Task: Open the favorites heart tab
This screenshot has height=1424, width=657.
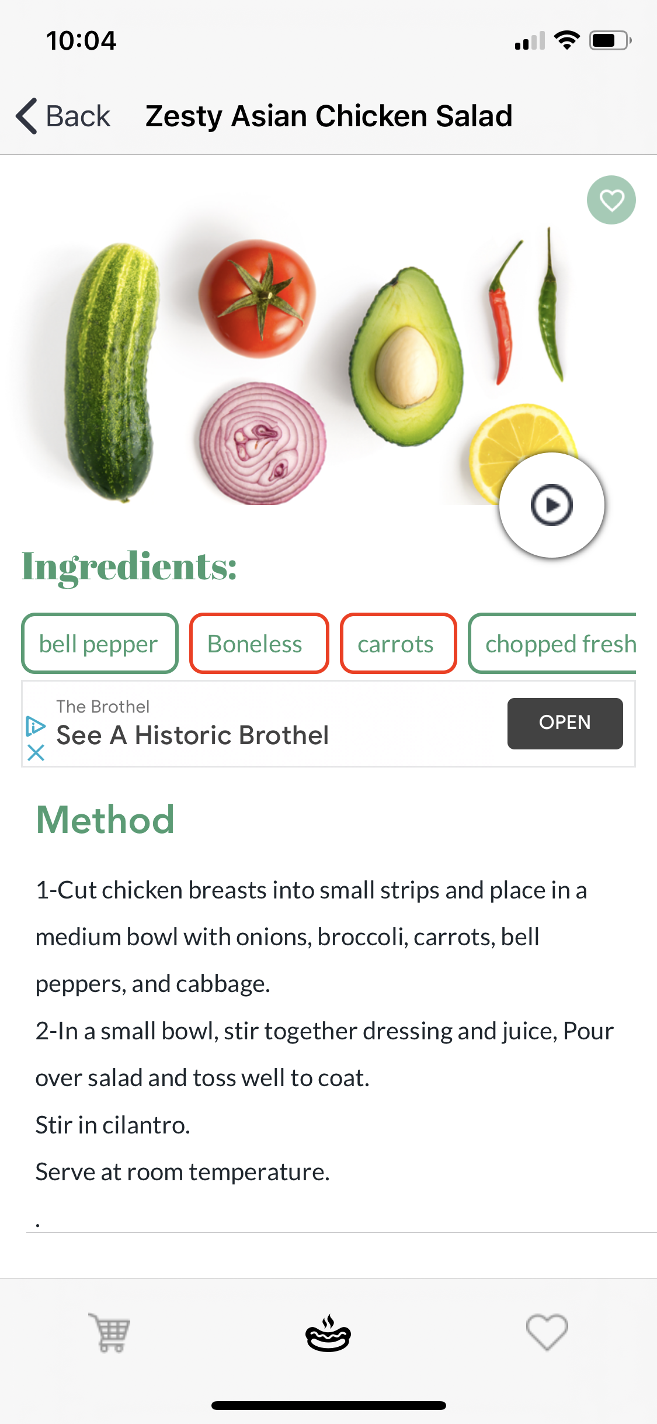Action: point(547,1332)
